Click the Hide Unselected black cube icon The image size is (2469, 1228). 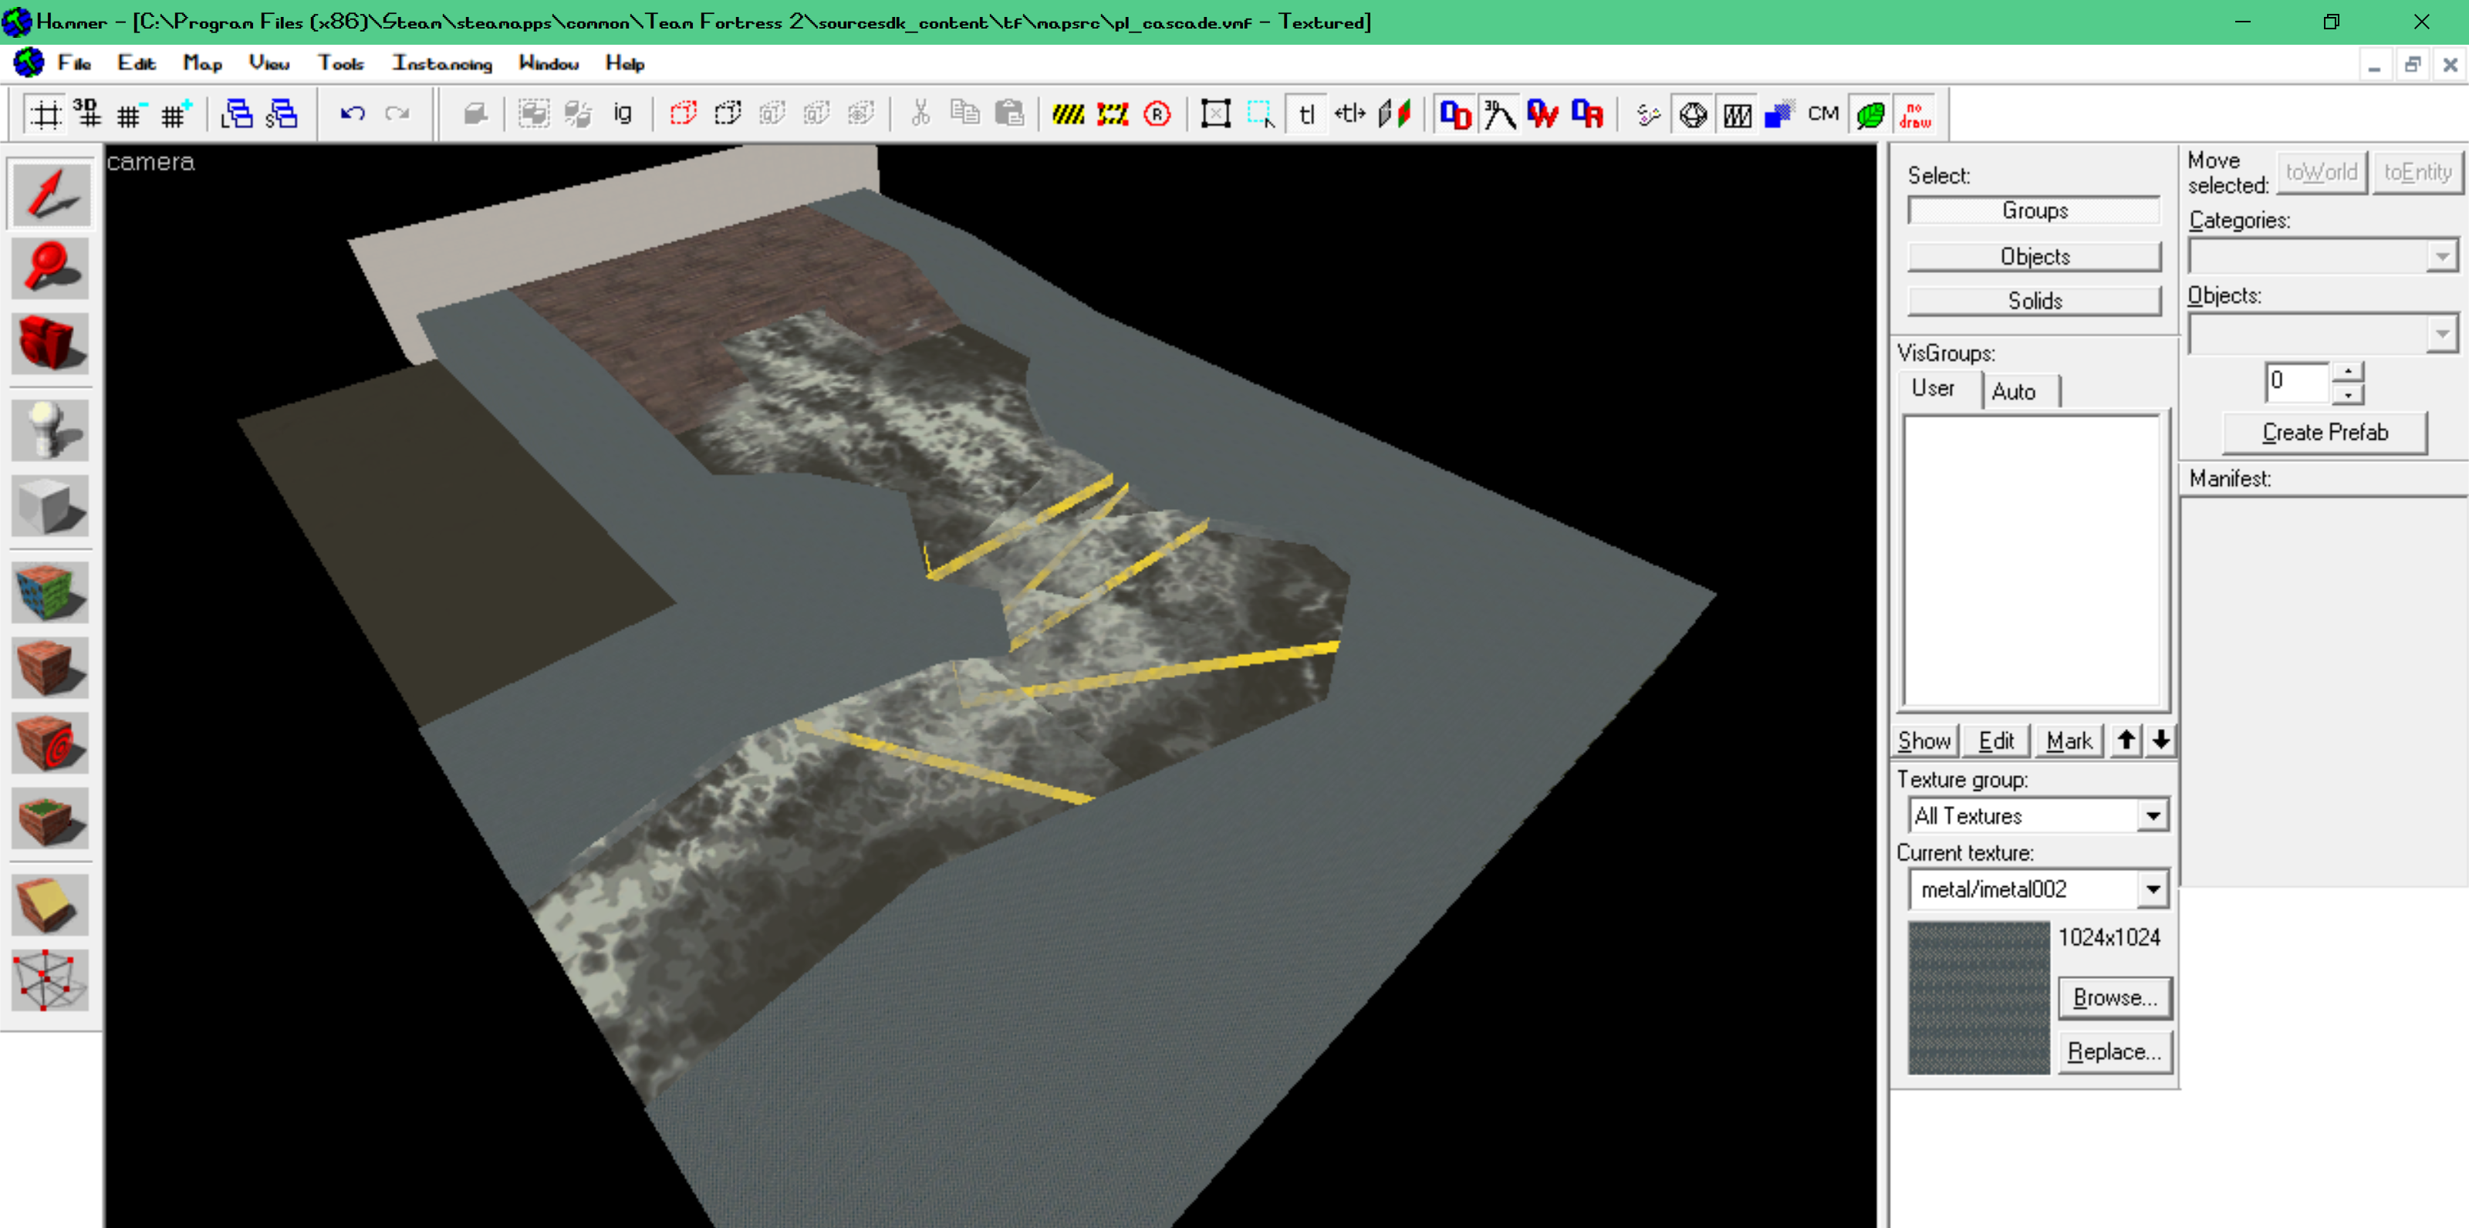point(728,115)
